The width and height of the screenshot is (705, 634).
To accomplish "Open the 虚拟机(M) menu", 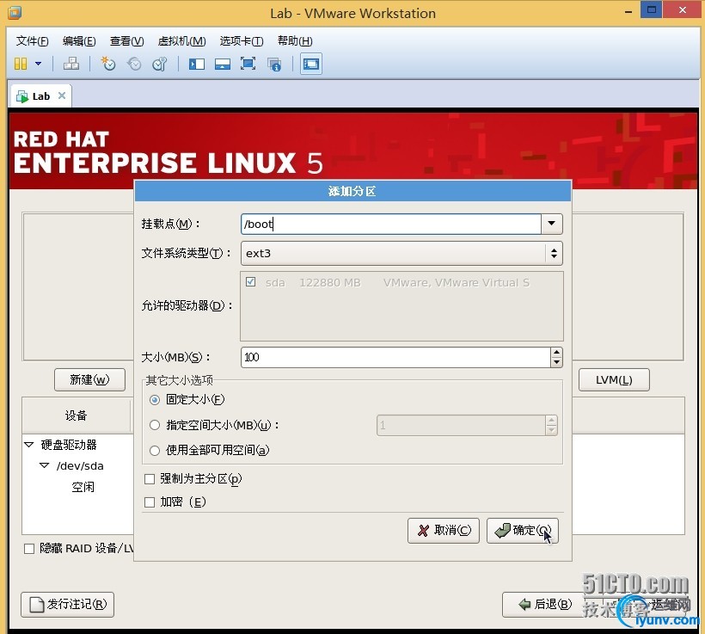I will pos(181,41).
